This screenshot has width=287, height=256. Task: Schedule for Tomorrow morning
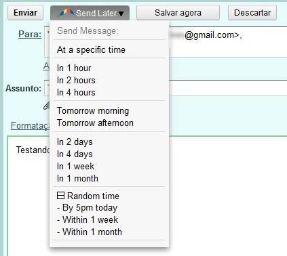93,111
